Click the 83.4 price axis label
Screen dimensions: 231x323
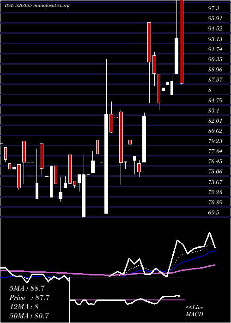pyautogui.click(x=214, y=111)
